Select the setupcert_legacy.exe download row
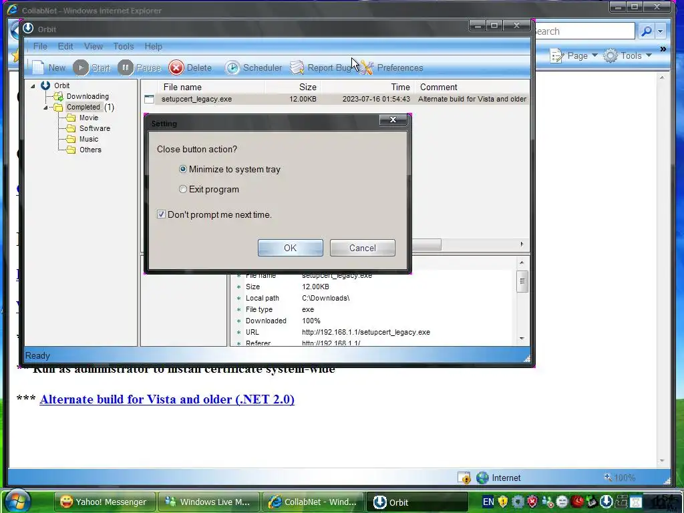The width and height of the screenshot is (684, 513). [x=335, y=99]
